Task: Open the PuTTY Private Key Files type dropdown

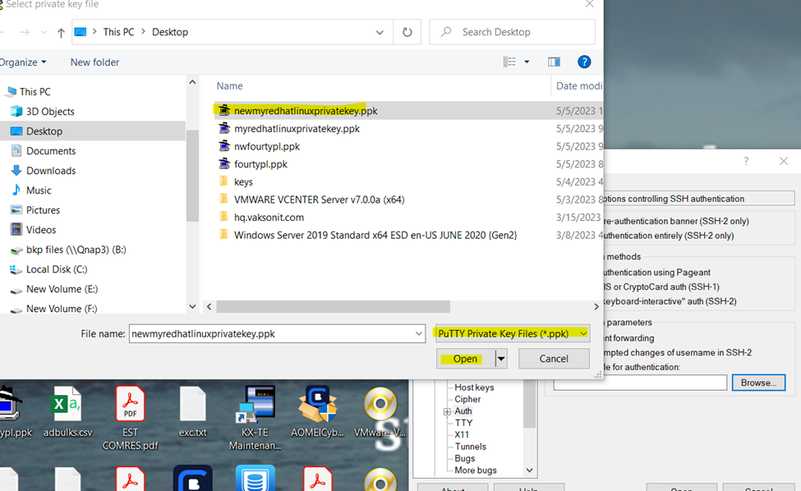Action: [582, 333]
